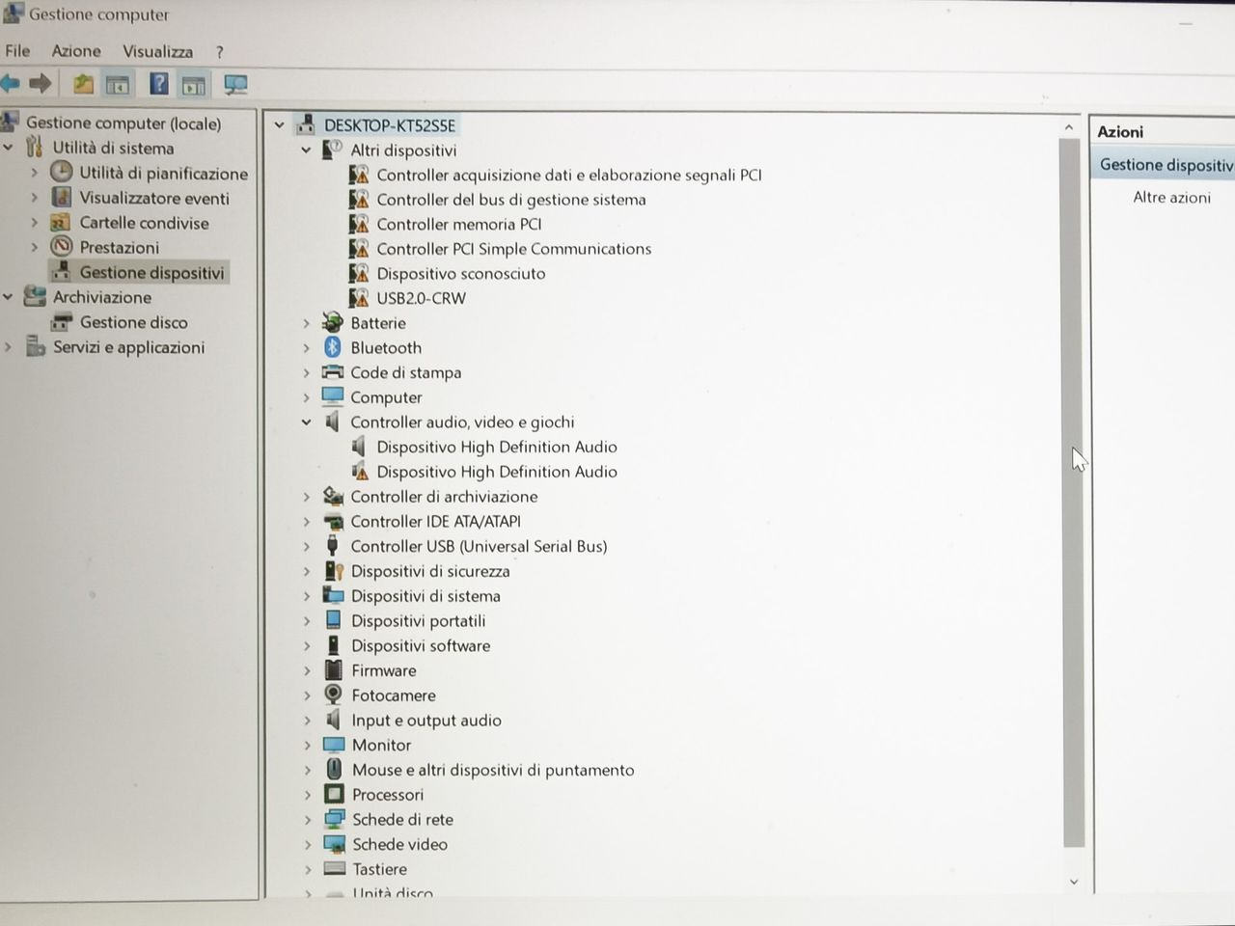Viewport: 1235px width, 926px height.
Task: Click the Code di stampa printer icon
Action: [333, 372]
